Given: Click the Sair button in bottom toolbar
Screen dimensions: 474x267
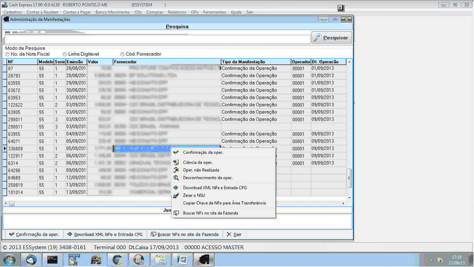Looking at the screenshot, I should click(235, 235).
